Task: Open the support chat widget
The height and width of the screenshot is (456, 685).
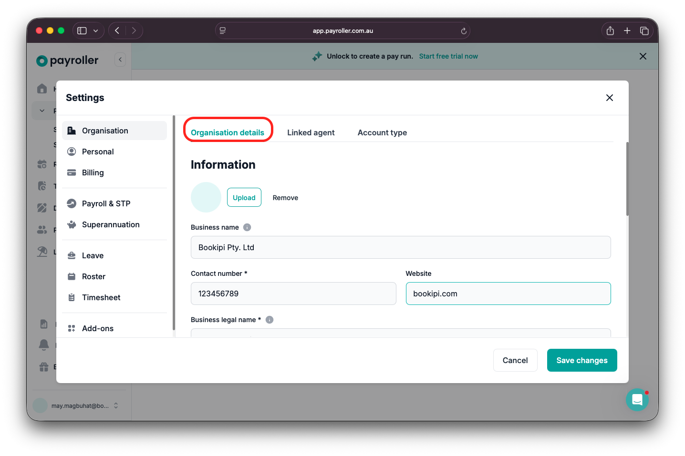Action: click(x=637, y=400)
